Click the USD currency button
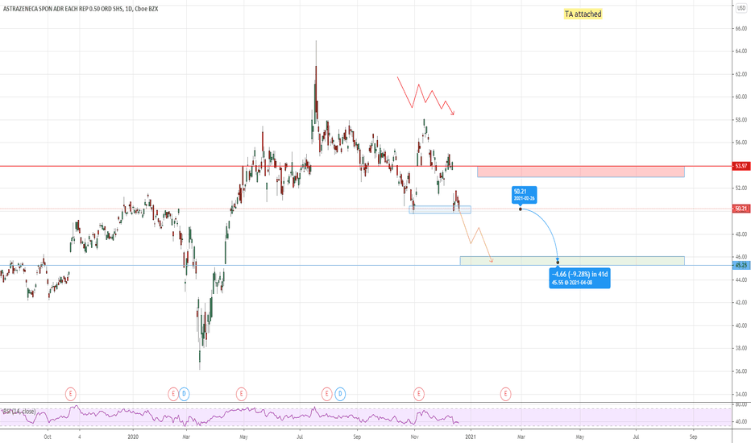Screen dimensions: 751x443 [741, 8]
